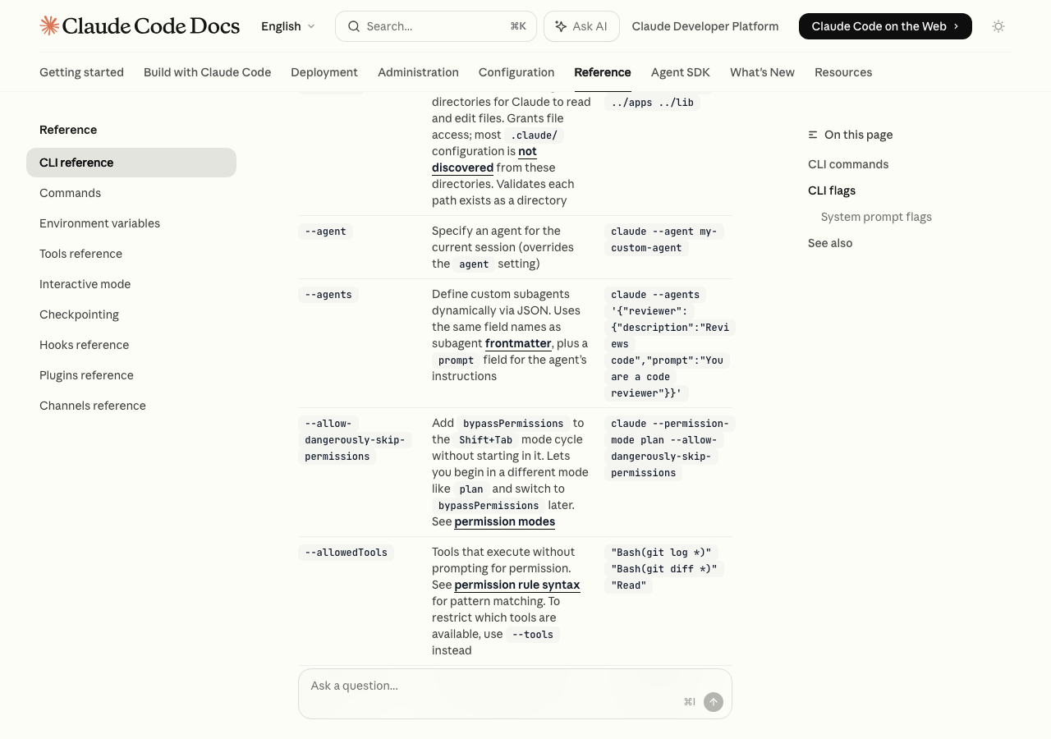Jump to System prompt flags section
Viewport: 1051px width, 739px height.
pos(876,217)
